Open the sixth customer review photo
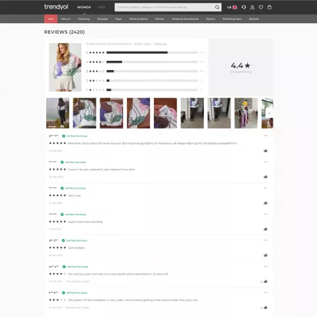Image resolution: width=317 pixels, height=317 pixels. click(x=192, y=113)
